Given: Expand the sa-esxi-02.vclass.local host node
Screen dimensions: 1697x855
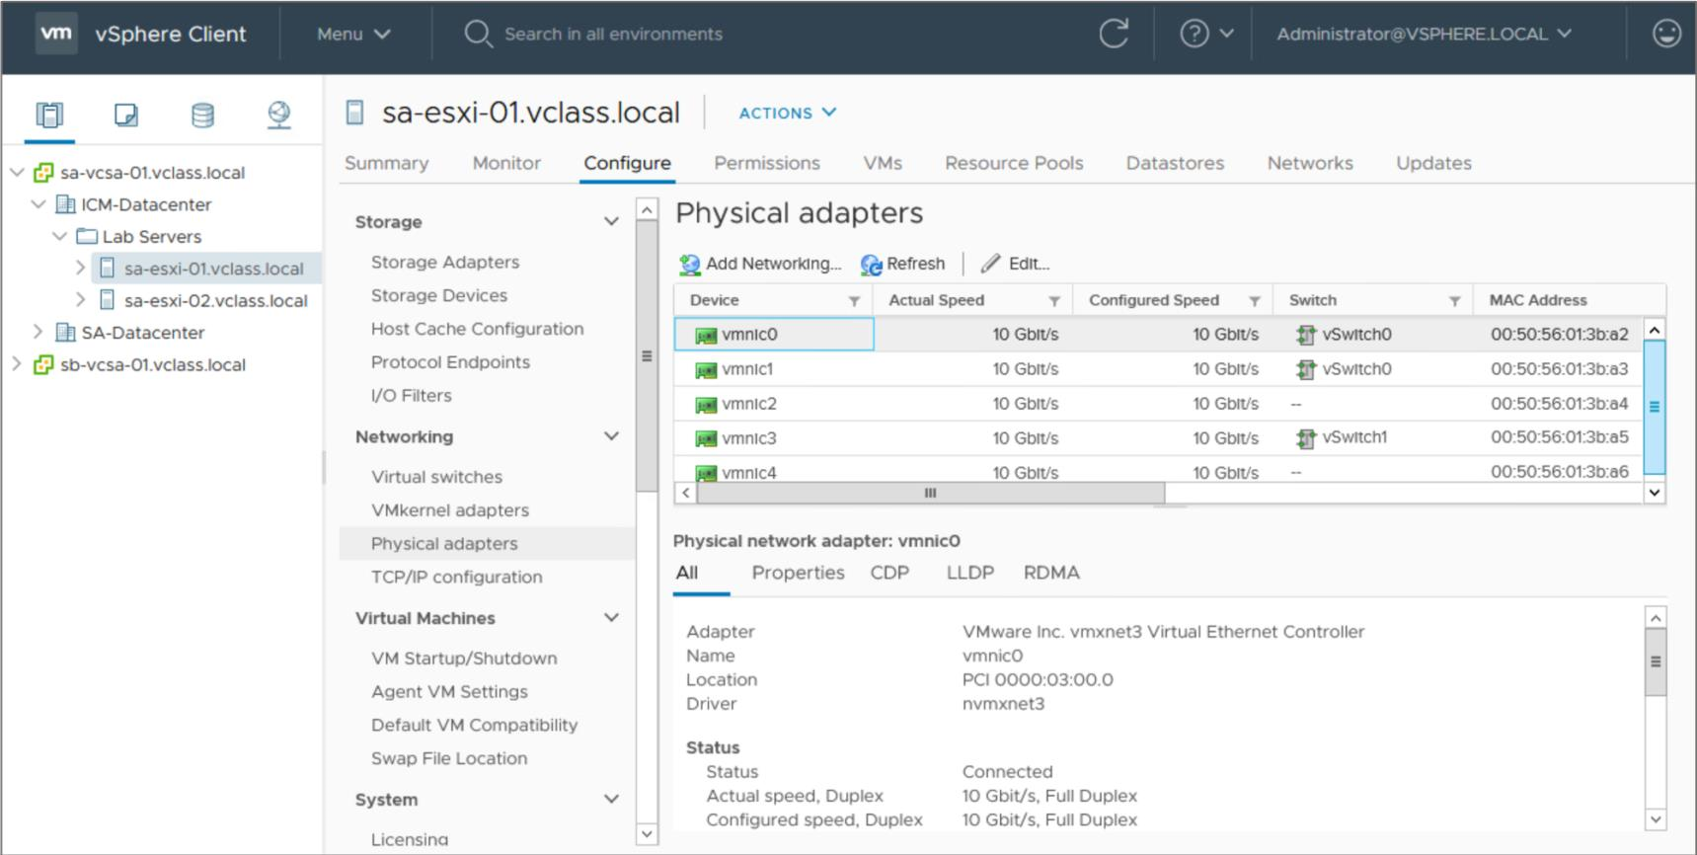Looking at the screenshot, I should pos(80,299).
